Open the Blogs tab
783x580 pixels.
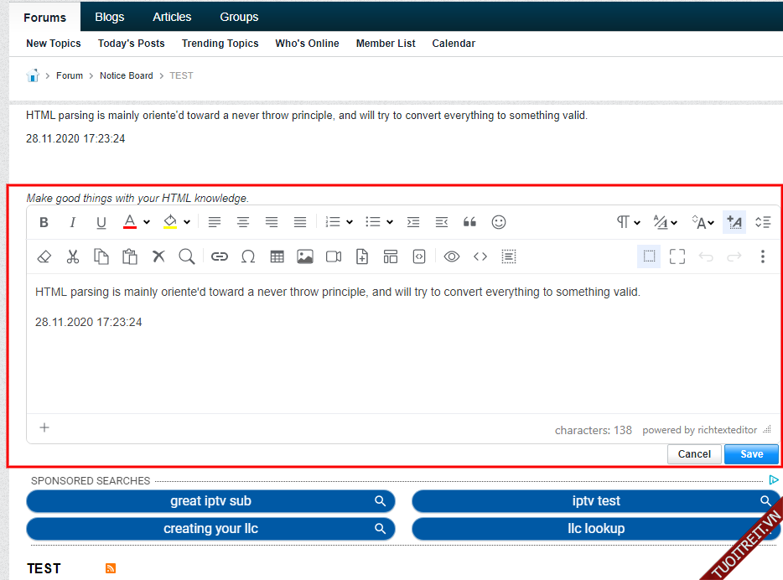click(110, 17)
